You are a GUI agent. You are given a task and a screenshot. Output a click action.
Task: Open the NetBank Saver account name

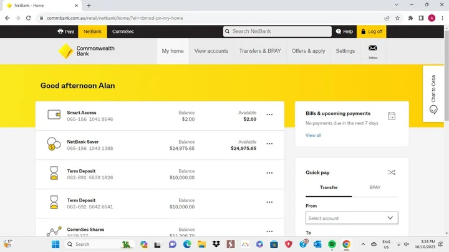83,142
